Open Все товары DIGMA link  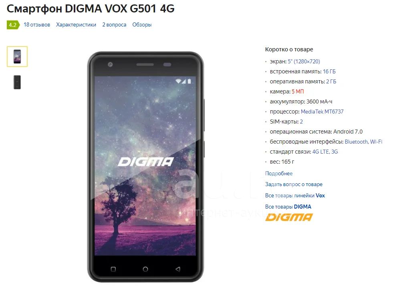pyautogui.click(x=288, y=207)
